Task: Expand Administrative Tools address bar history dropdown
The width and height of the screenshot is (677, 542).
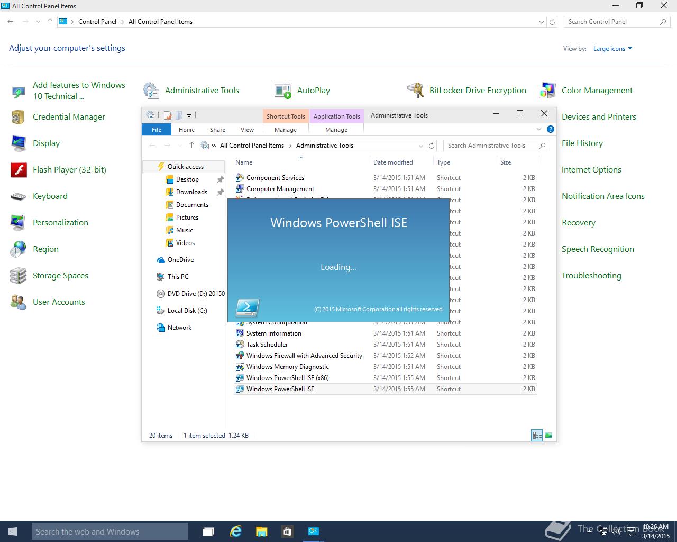Action: click(421, 146)
